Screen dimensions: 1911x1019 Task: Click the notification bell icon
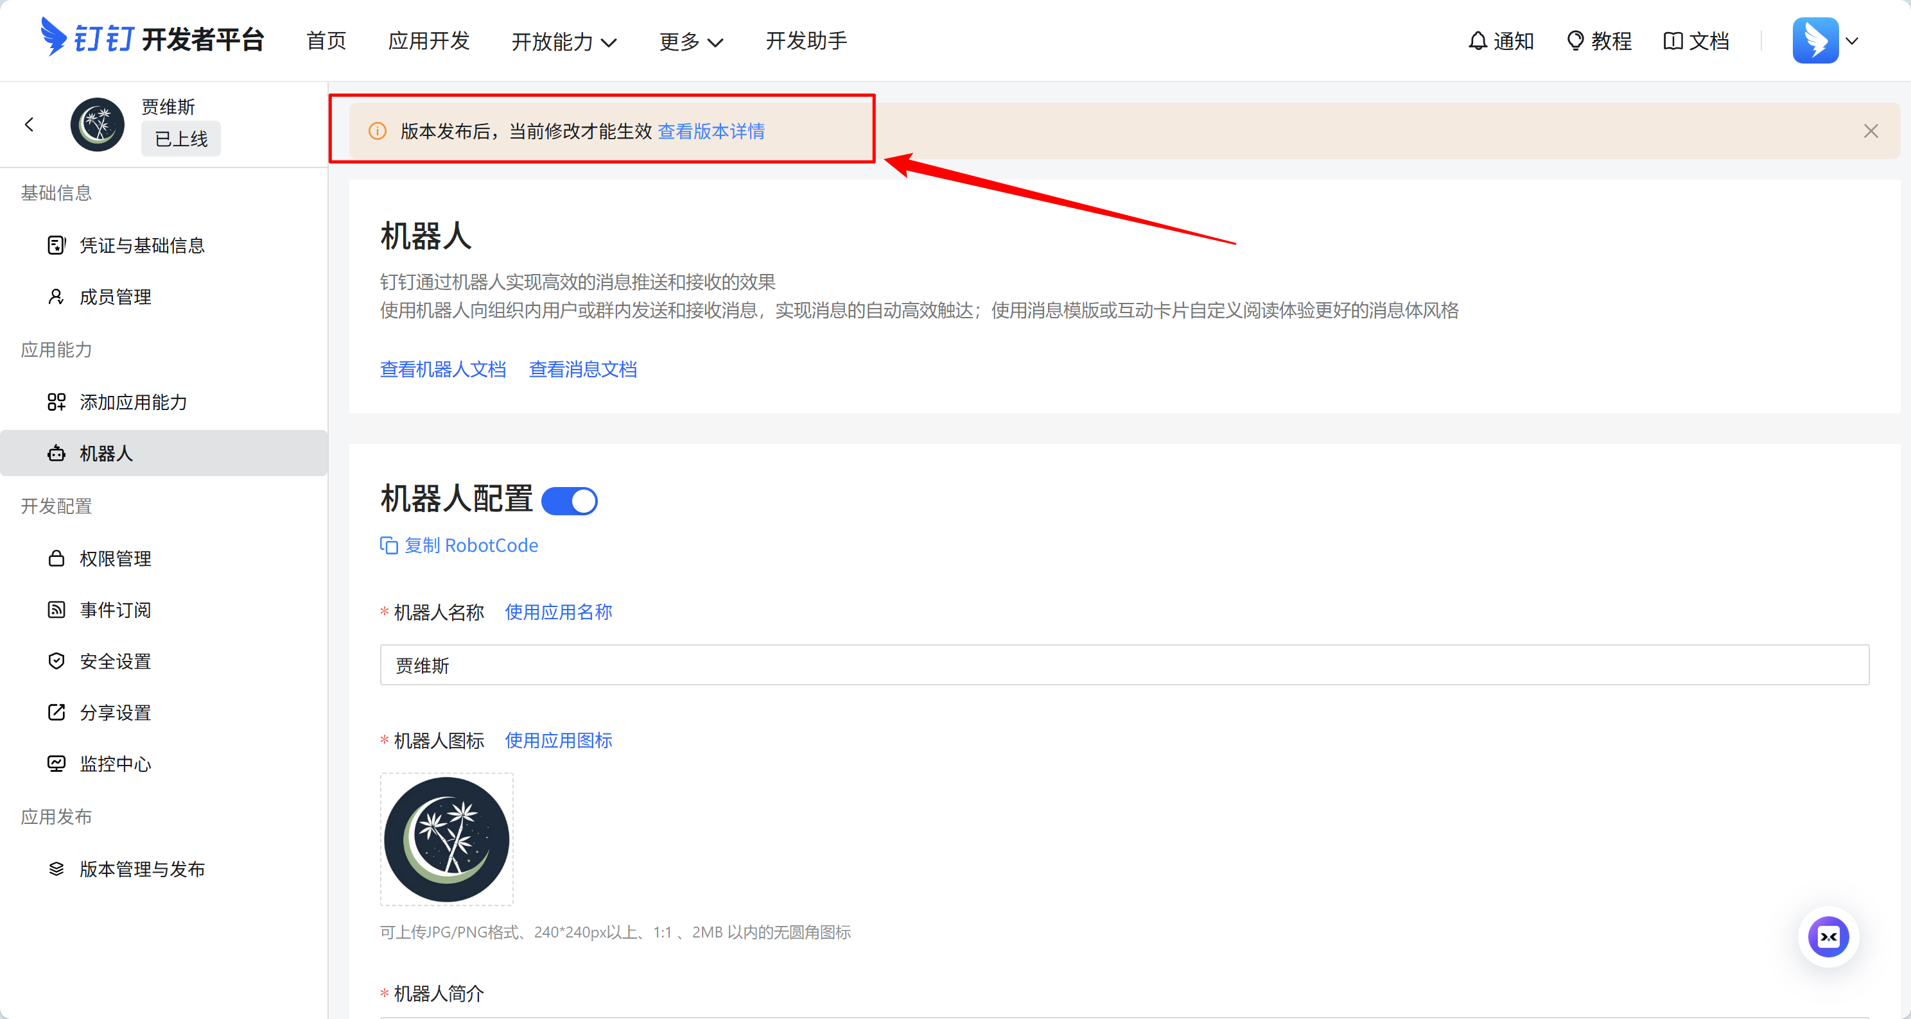pos(1477,41)
